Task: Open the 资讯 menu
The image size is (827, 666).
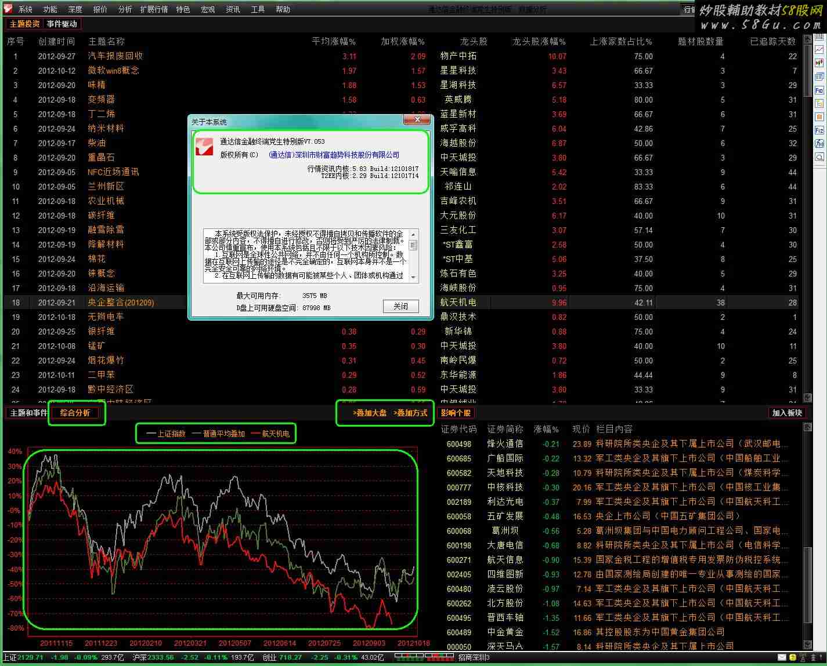Action: tap(233, 9)
